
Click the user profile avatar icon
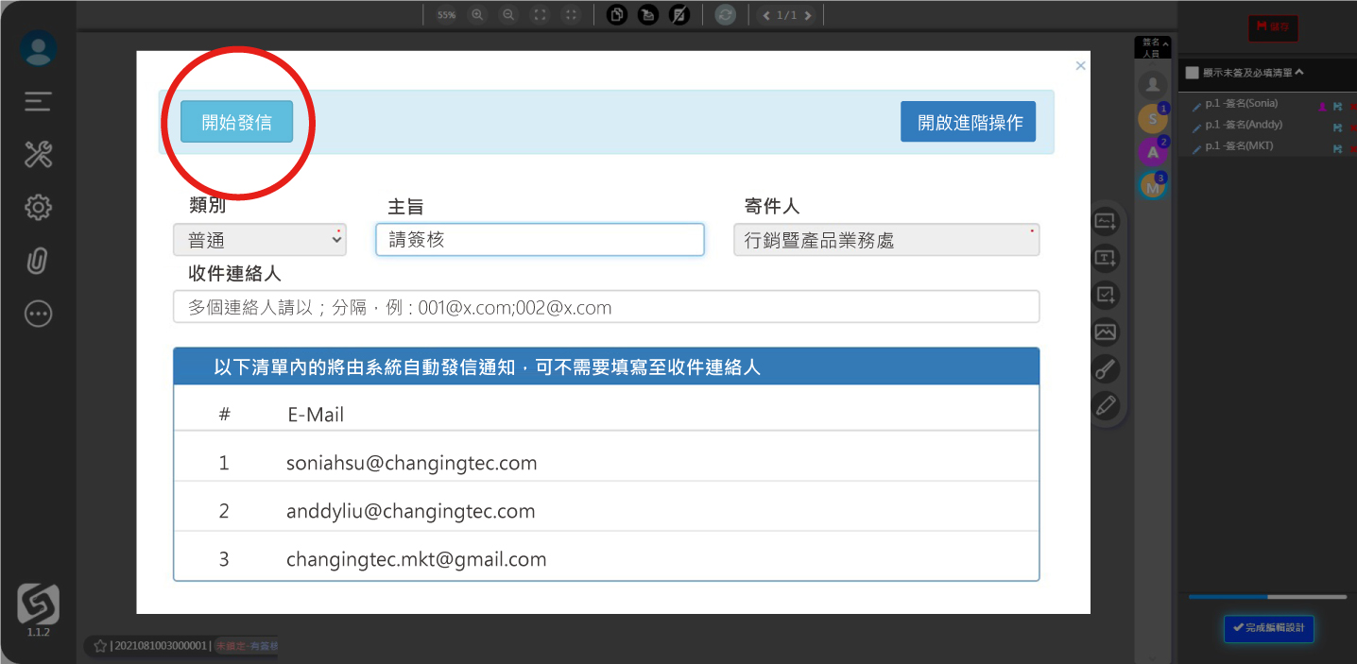[x=38, y=48]
